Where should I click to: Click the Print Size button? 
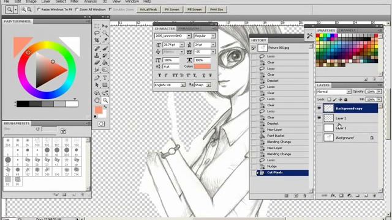216,10
